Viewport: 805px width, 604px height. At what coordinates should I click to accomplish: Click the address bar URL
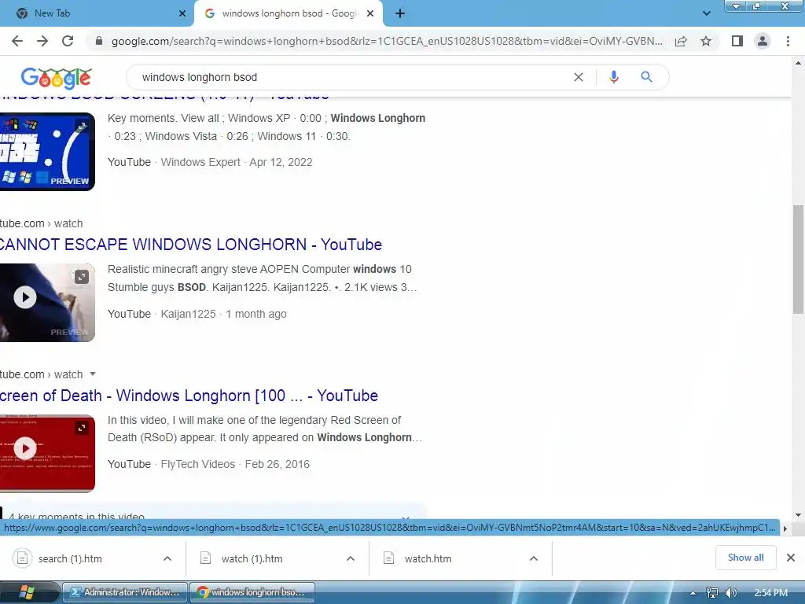387,41
